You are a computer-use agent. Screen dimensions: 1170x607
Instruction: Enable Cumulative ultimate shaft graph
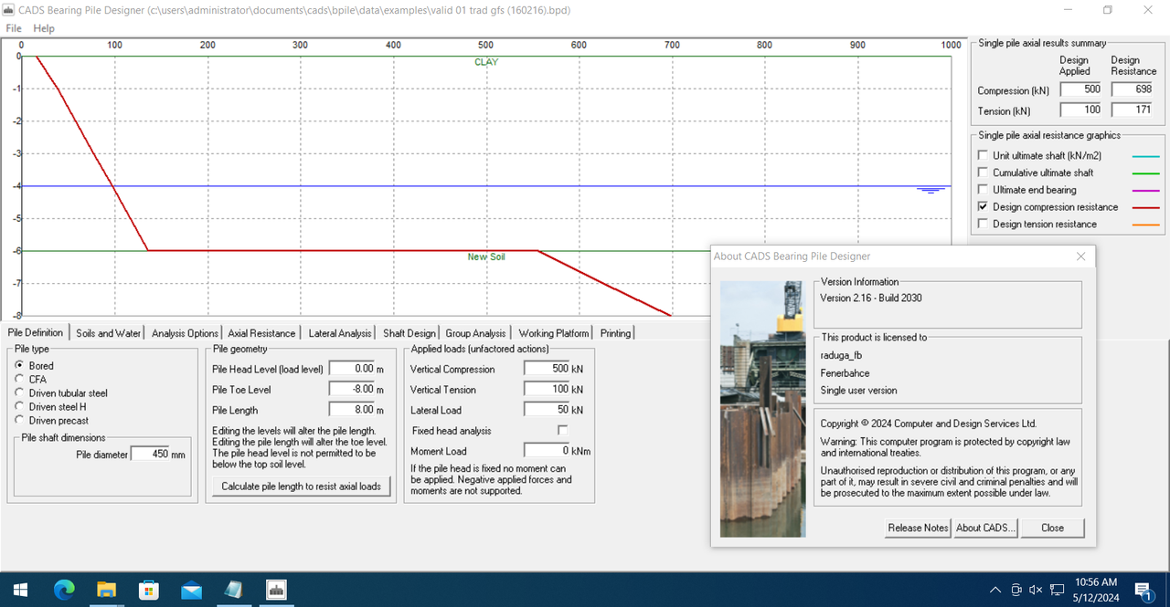983,173
